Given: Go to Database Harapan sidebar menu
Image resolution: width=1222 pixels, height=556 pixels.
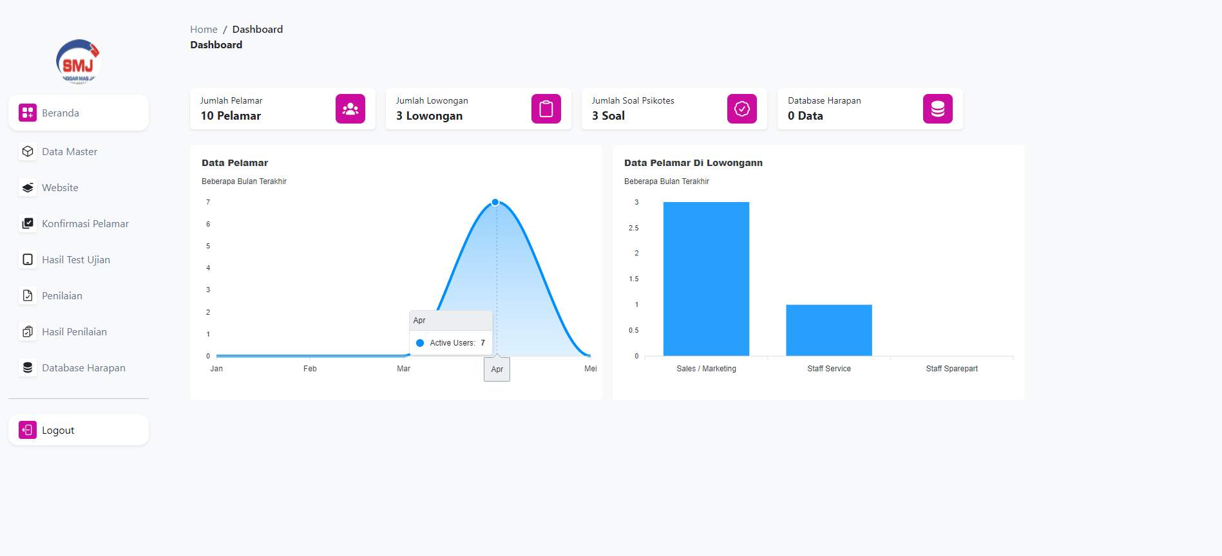Looking at the screenshot, I should tap(83, 367).
